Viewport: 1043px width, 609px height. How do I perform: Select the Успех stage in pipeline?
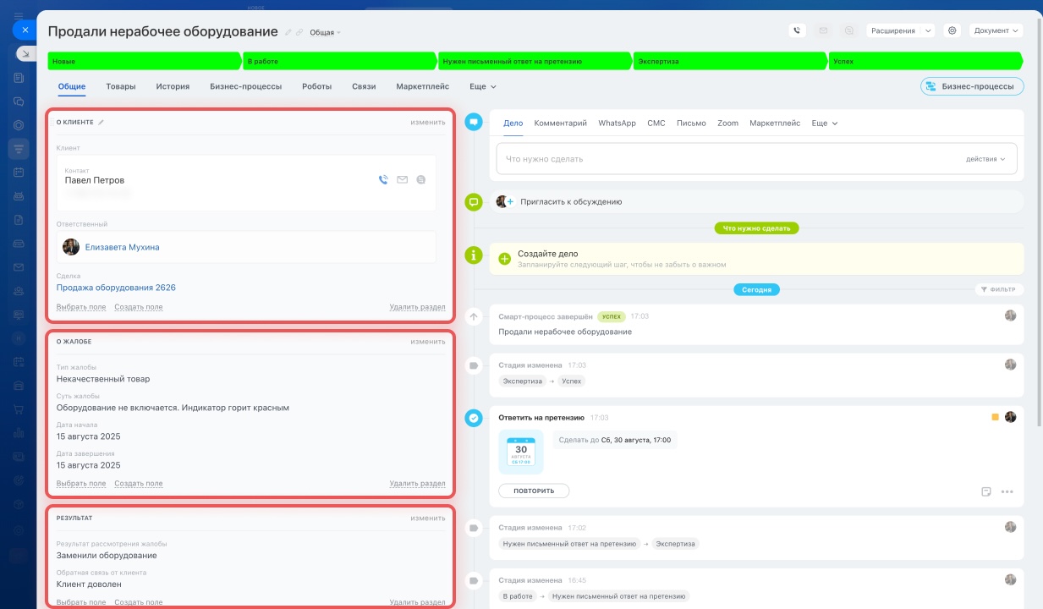926,61
